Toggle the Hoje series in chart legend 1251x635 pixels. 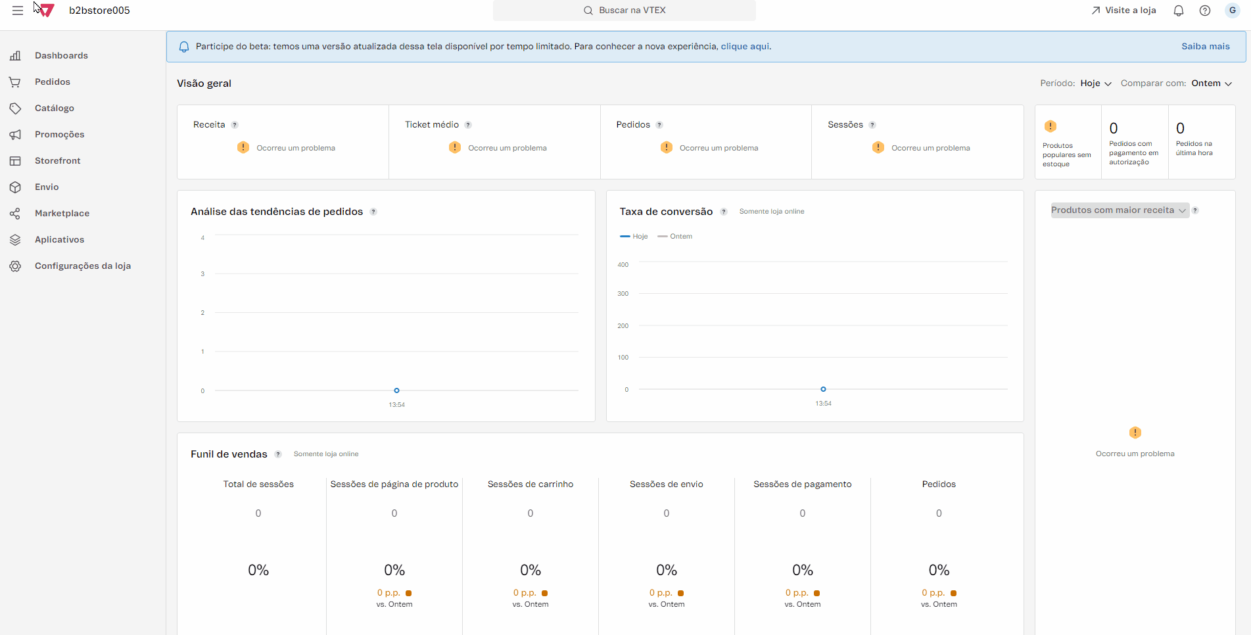[x=634, y=237]
